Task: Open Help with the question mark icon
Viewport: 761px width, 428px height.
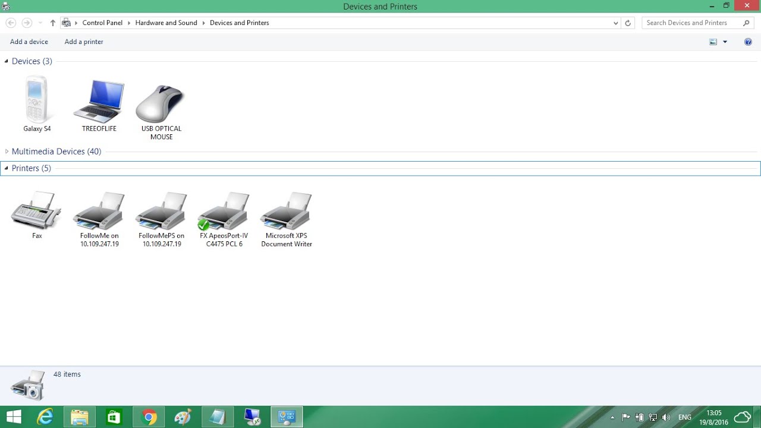Action: 749,42
